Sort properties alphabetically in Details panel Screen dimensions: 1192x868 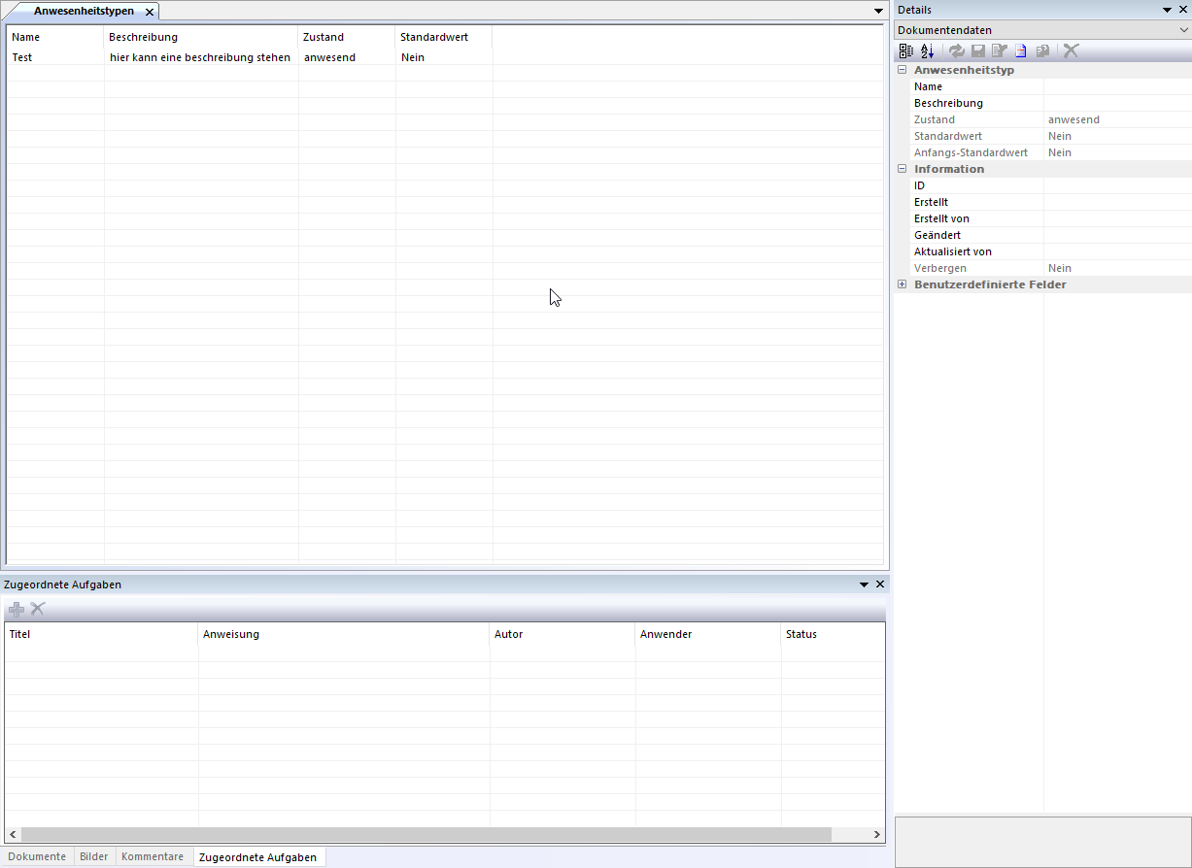927,50
